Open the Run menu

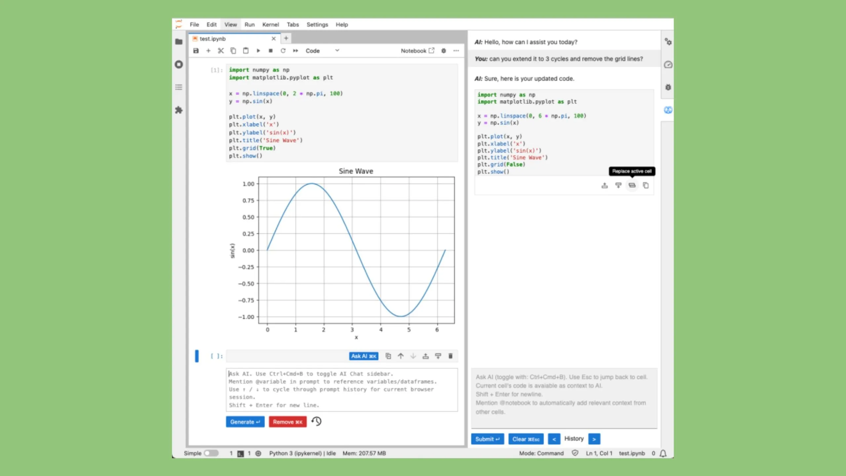(x=250, y=24)
